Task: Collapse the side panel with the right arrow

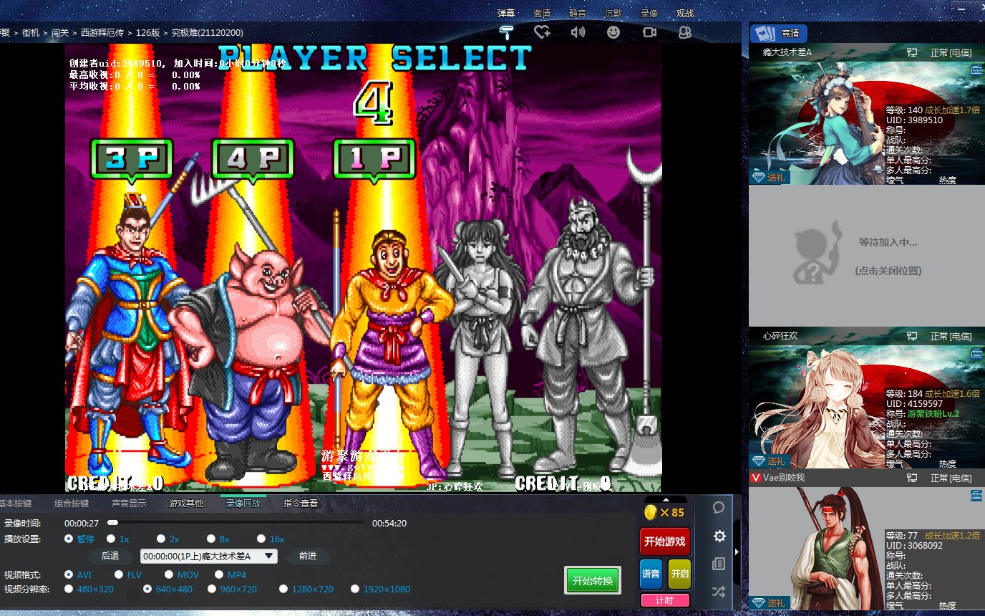Action: (x=737, y=552)
